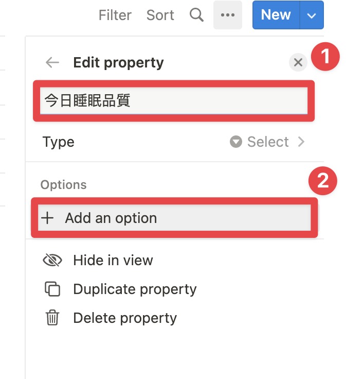Go back with the left arrow icon
Image resolution: width=363 pixels, height=379 pixels.
point(52,63)
